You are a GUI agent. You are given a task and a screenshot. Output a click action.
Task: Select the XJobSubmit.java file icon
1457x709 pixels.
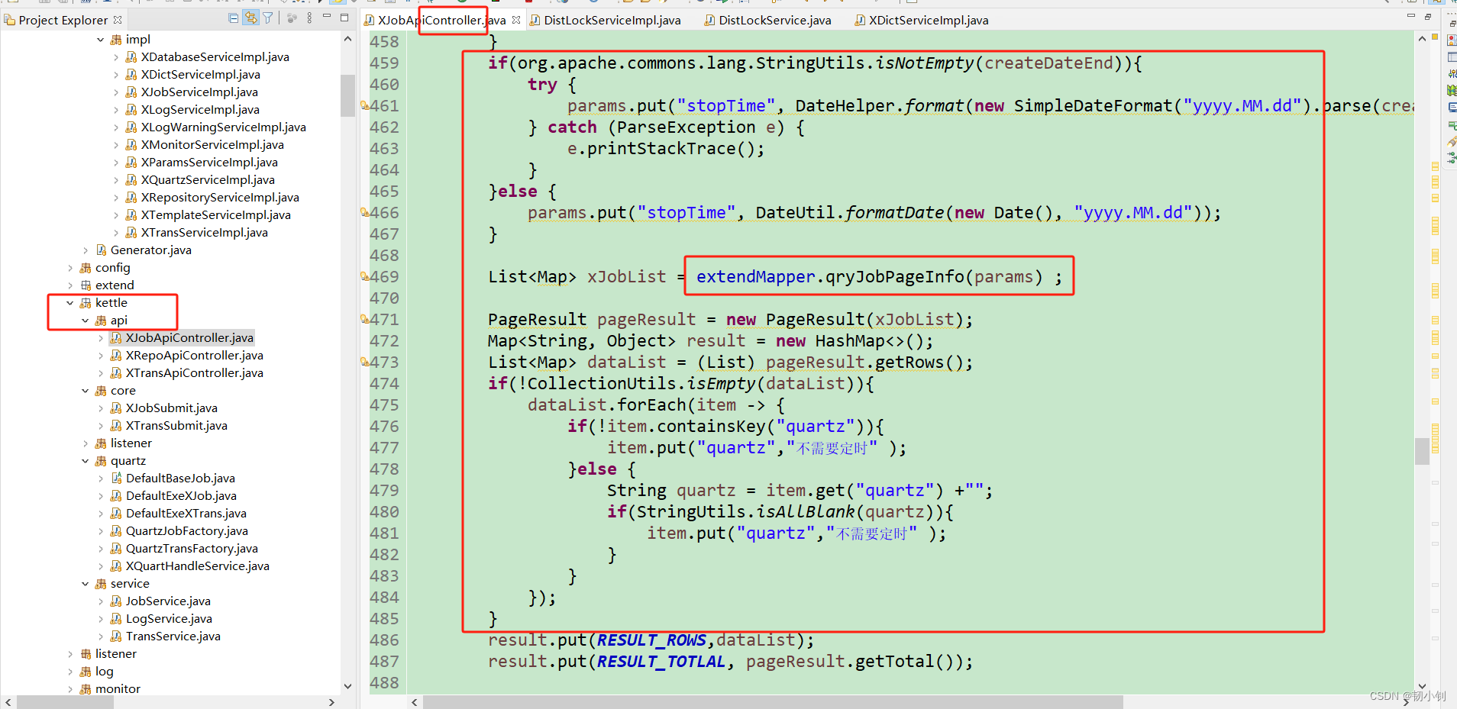(x=116, y=408)
